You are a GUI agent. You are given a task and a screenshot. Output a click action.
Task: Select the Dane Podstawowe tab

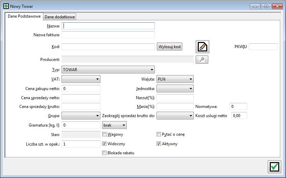[24, 16]
